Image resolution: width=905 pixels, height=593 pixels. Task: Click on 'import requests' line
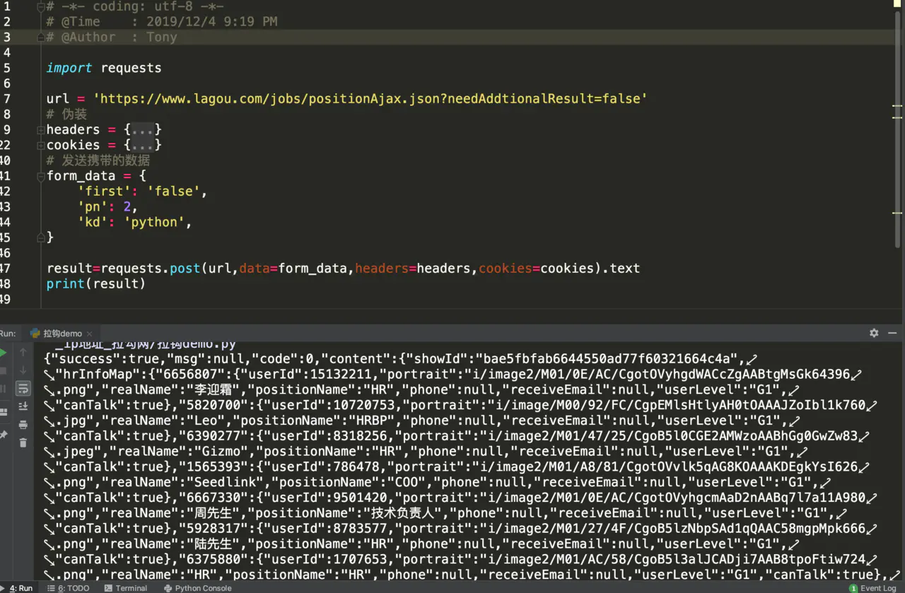(x=104, y=68)
